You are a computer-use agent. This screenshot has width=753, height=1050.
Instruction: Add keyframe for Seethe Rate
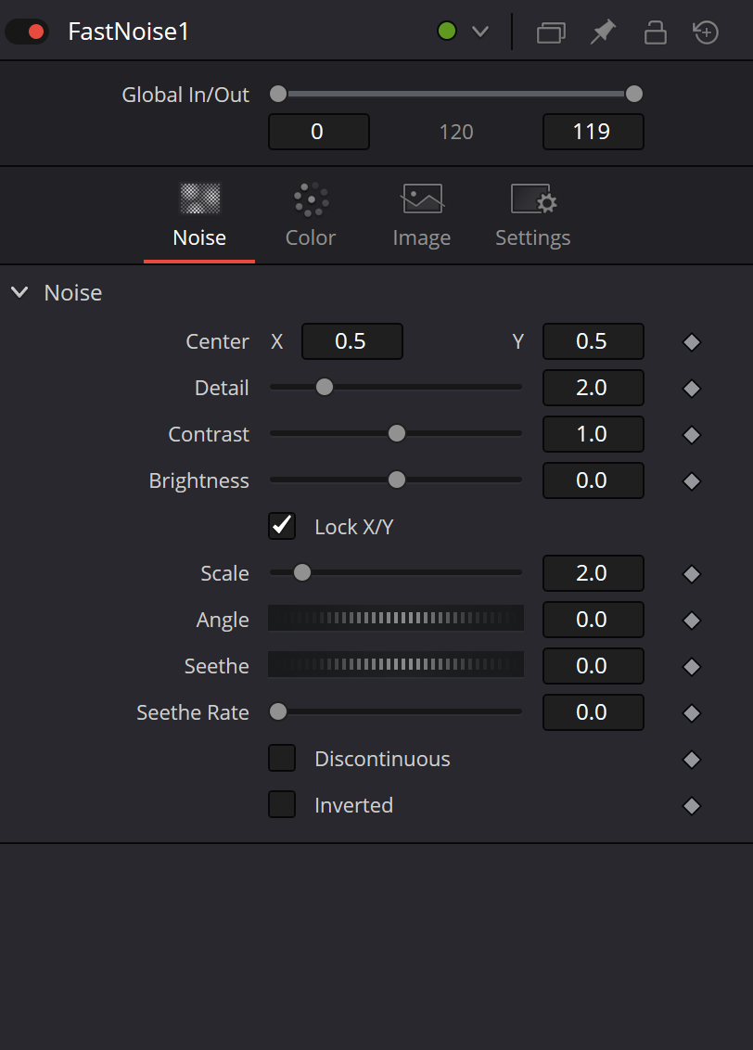[692, 712]
